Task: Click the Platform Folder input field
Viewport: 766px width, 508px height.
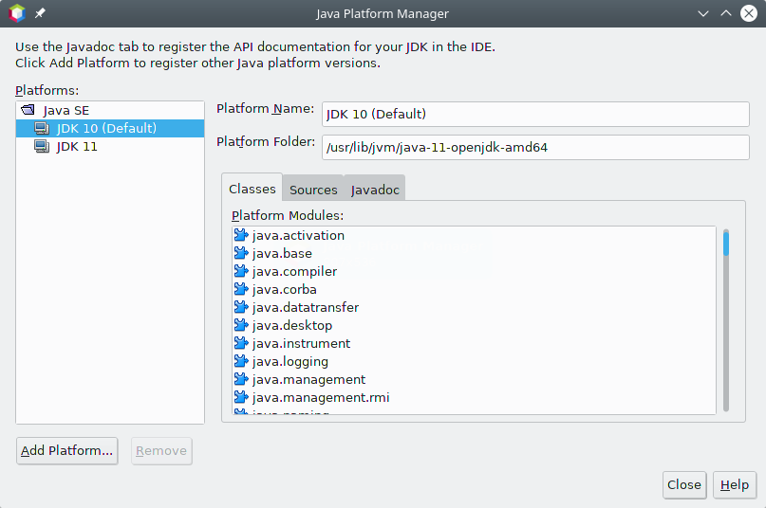Action: tap(535, 147)
